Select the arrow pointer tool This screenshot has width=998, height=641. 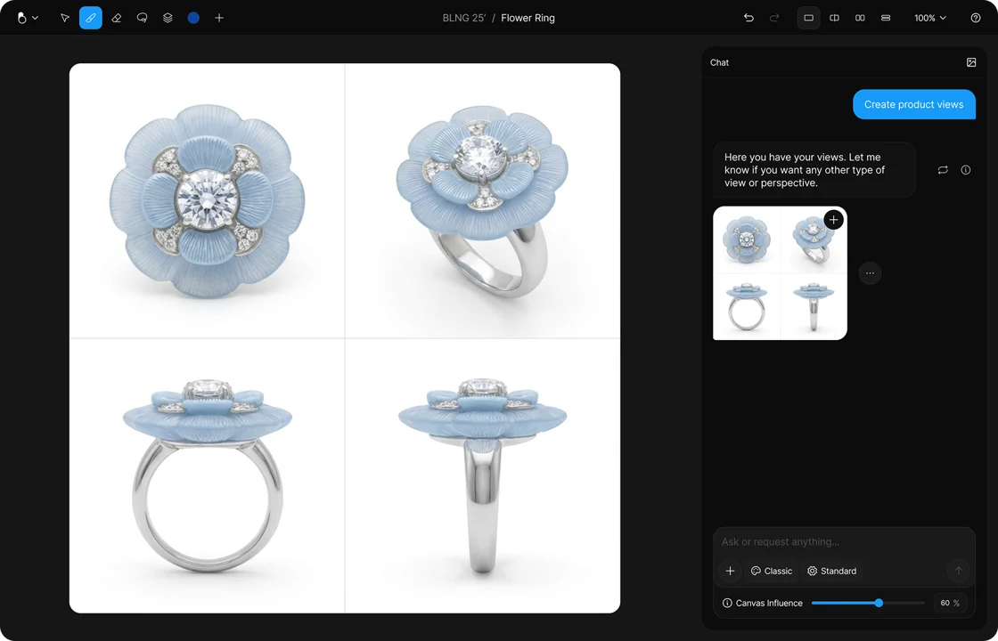tap(64, 18)
